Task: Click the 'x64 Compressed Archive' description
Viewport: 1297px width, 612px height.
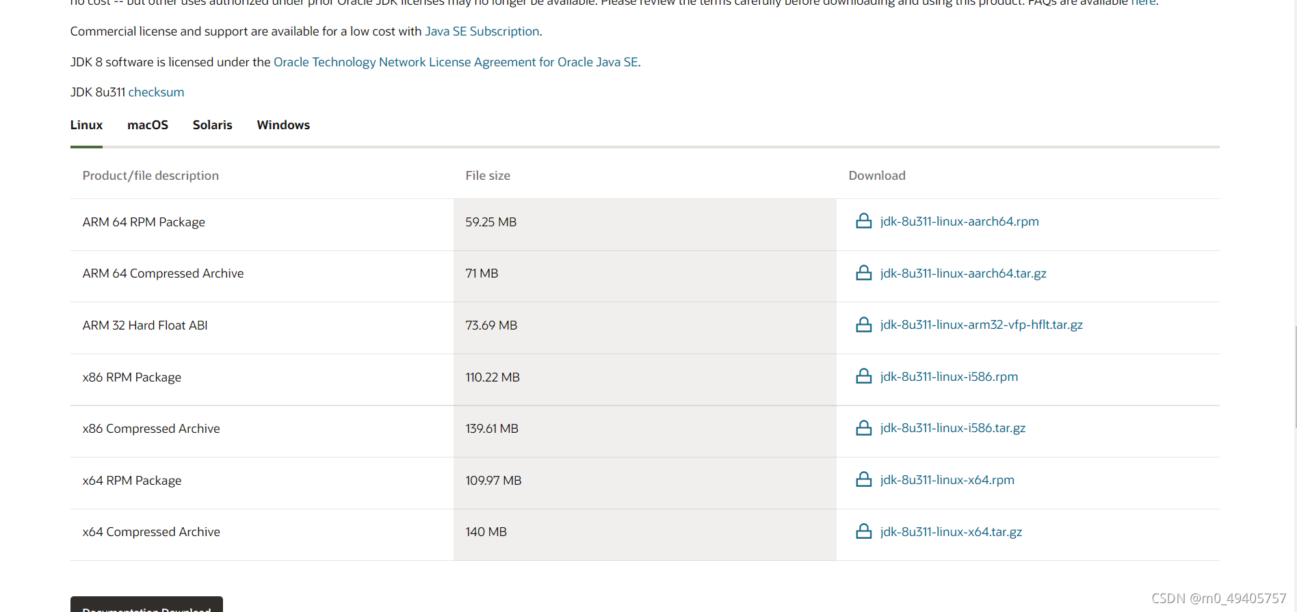Action: click(x=151, y=532)
